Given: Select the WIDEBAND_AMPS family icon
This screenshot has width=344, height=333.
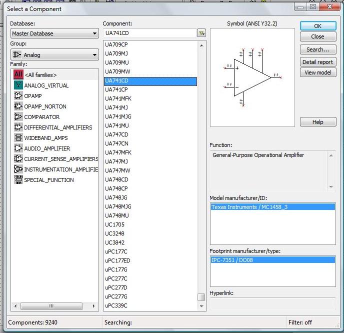Looking at the screenshot, I should pos(18,138).
